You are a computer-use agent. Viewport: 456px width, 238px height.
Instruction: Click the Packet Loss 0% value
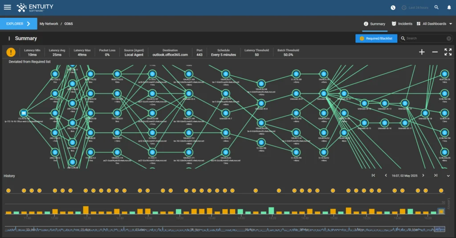coord(107,55)
